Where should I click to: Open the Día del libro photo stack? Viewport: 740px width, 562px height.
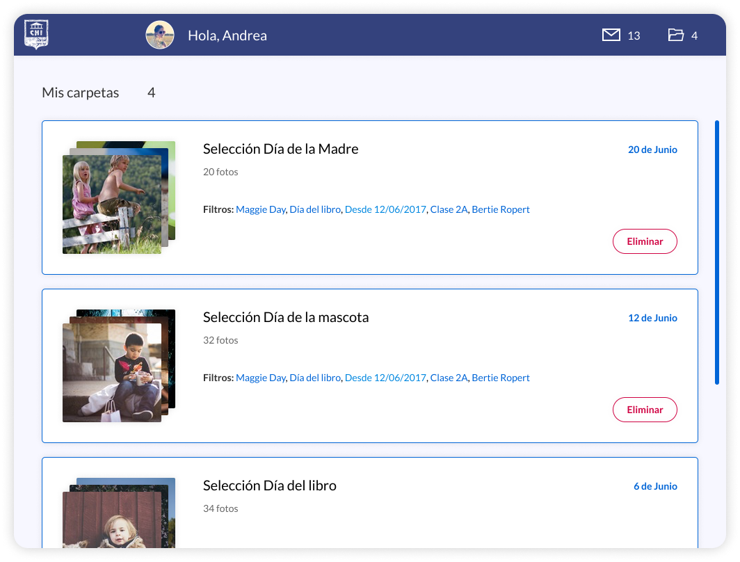119,513
